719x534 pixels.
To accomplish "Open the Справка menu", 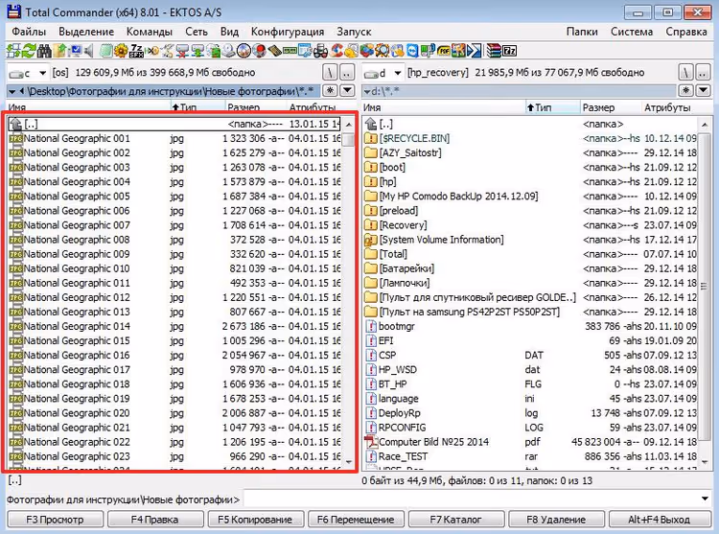I will pyautogui.click(x=686, y=32).
